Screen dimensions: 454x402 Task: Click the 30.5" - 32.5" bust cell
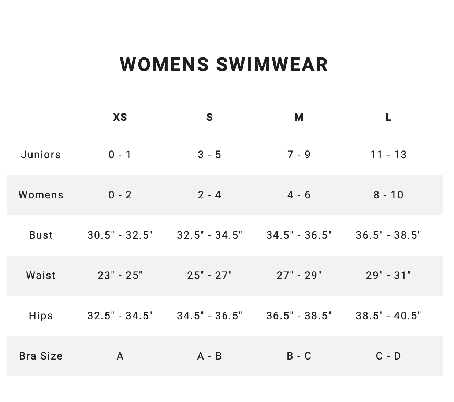120,235
